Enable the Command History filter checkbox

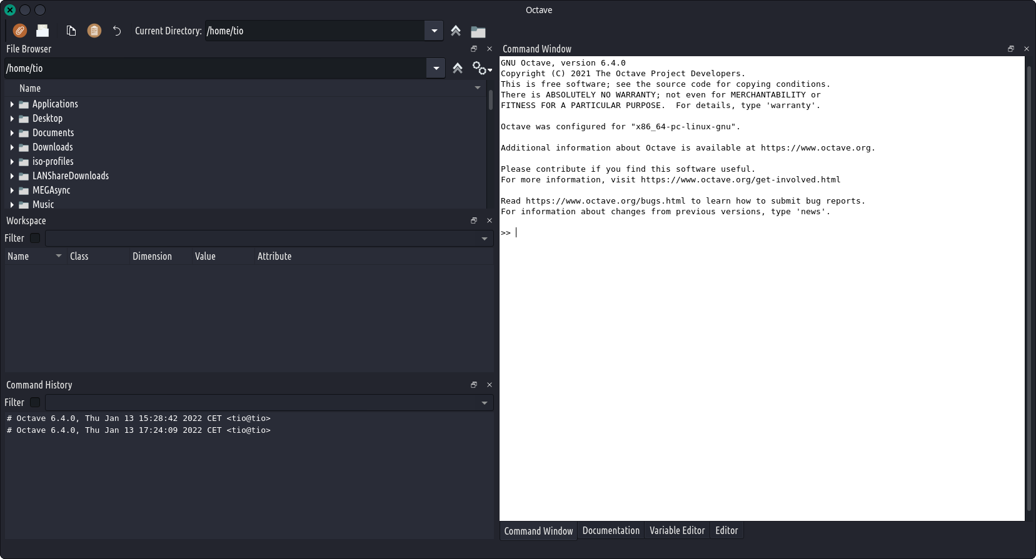tap(35, 402)
